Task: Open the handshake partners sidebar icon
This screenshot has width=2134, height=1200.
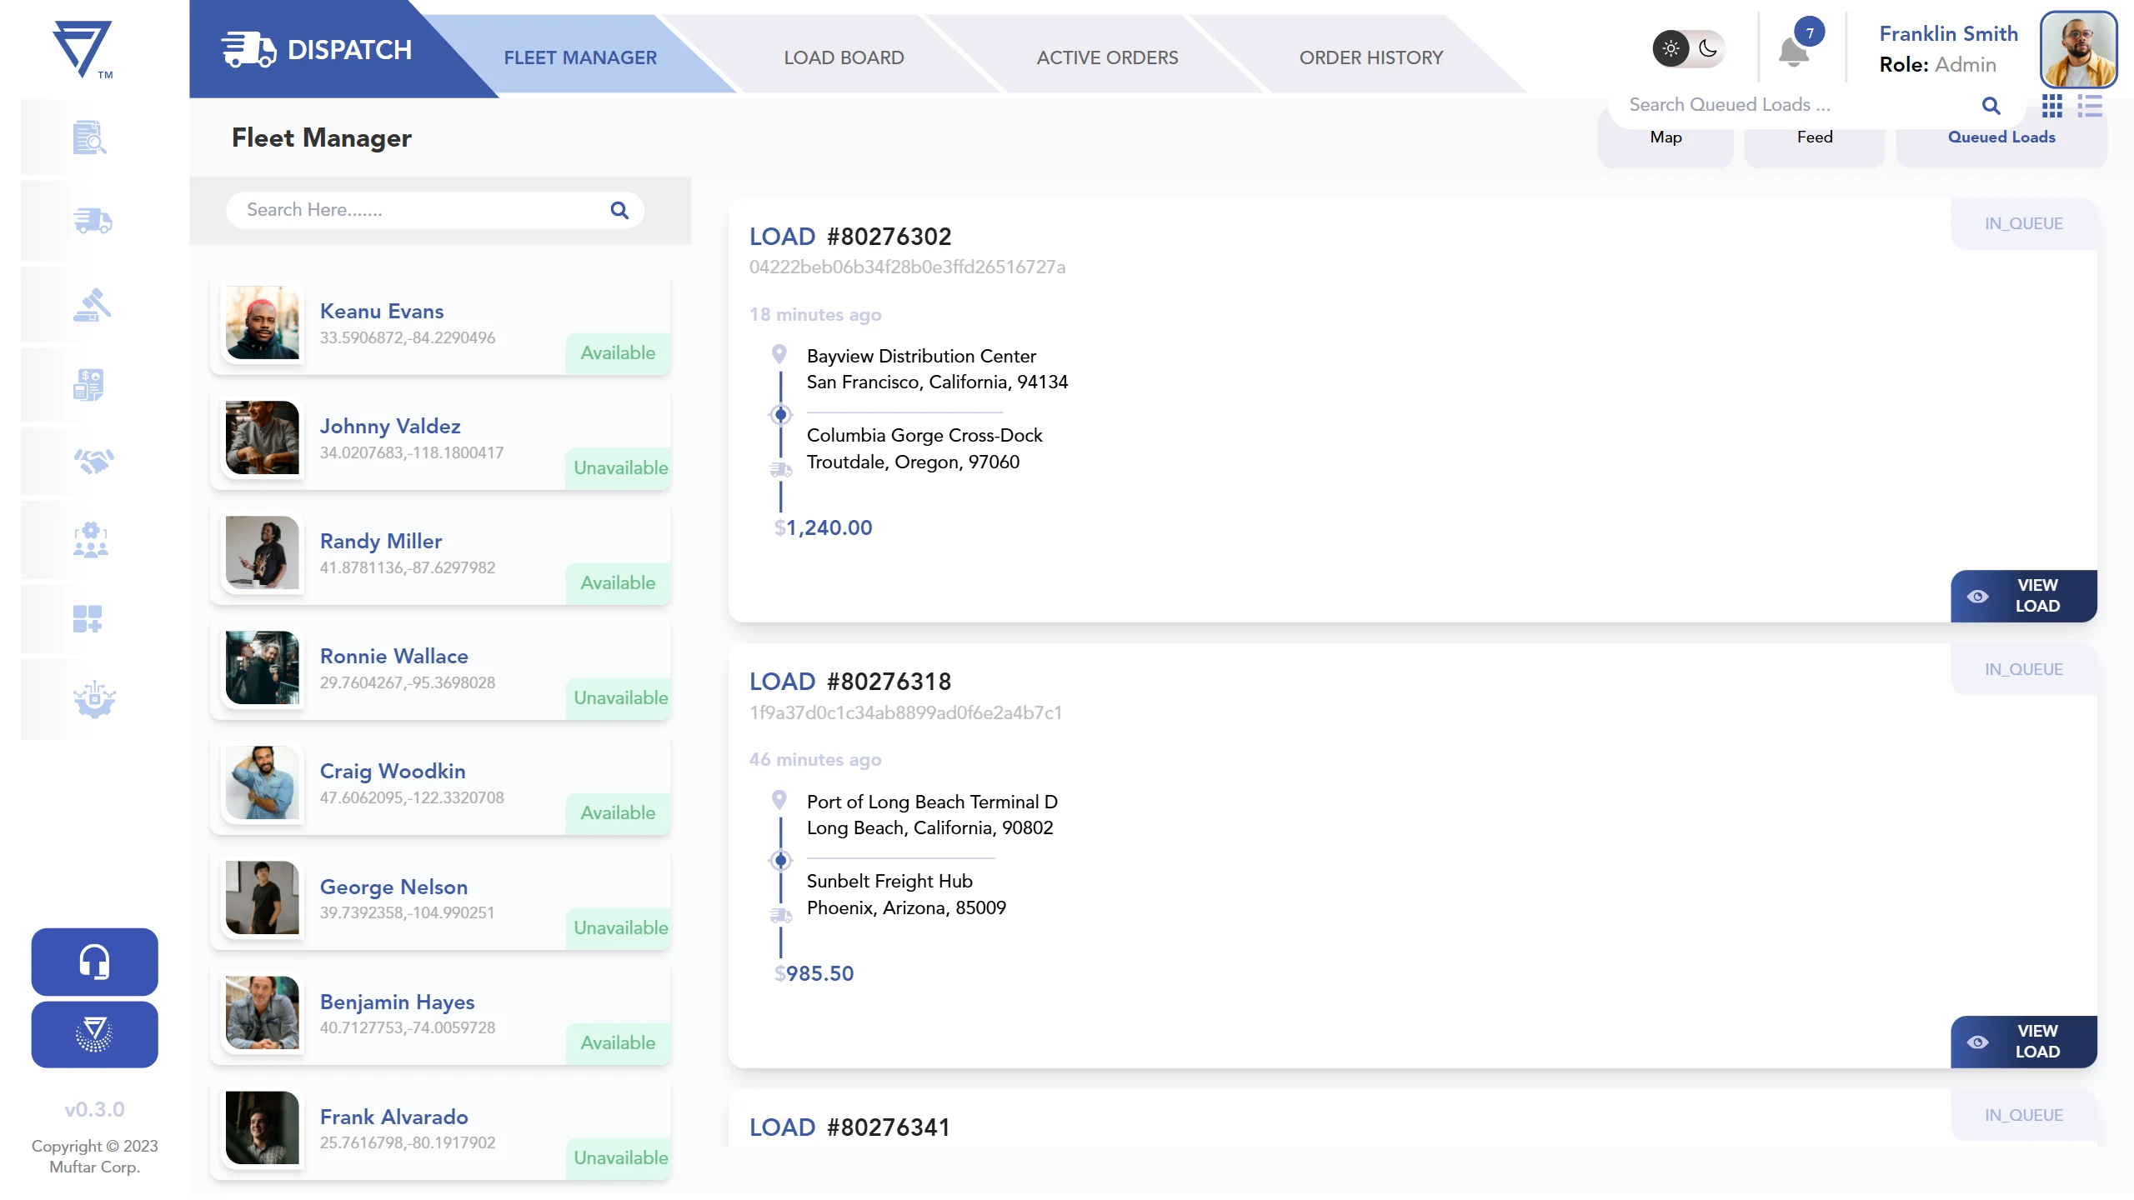Action: tap(93, 460)
